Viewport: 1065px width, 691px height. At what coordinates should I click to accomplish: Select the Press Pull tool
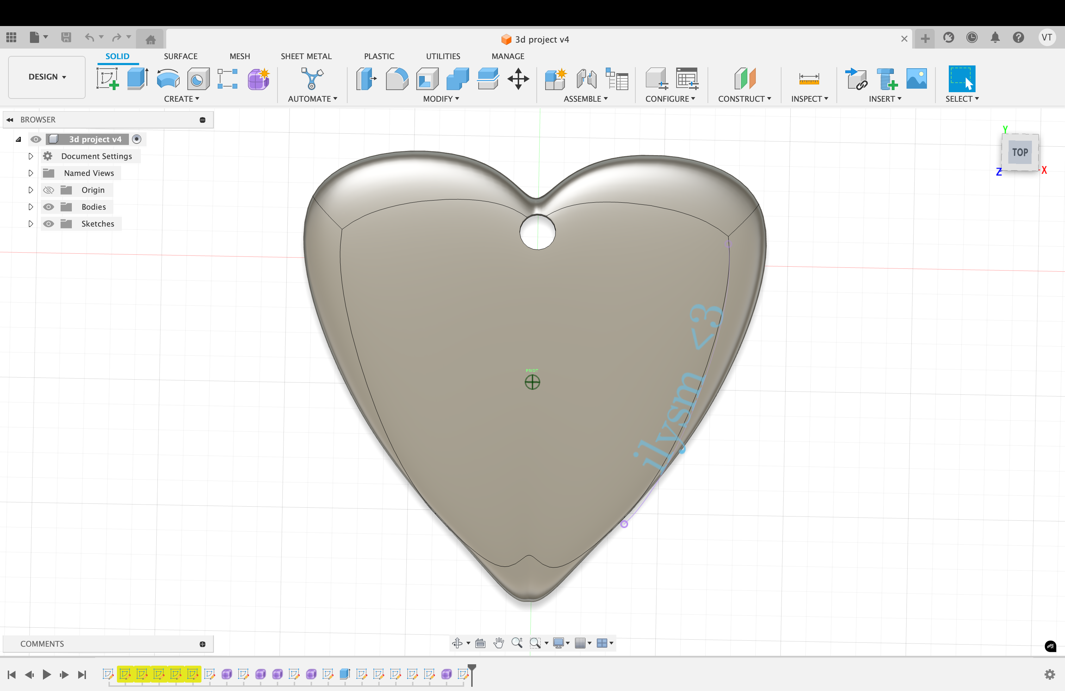[366, 79]
